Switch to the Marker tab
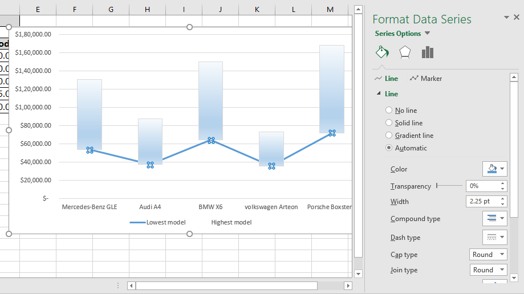Image resolution: width=524 pixels, height=294 pixels. (426, 79)
